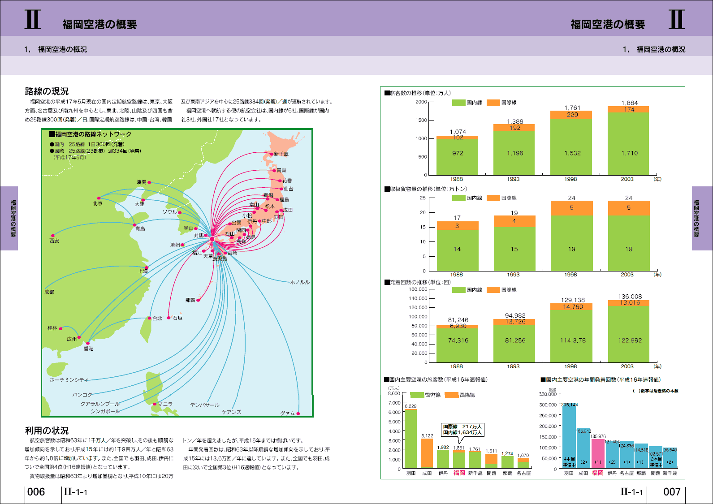Click the 成都 label on the route map

click(x=49, y=292)
